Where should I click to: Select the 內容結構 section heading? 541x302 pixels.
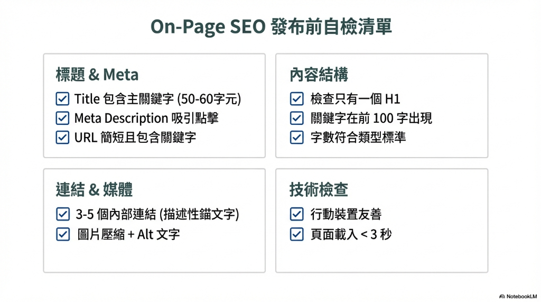319,75
